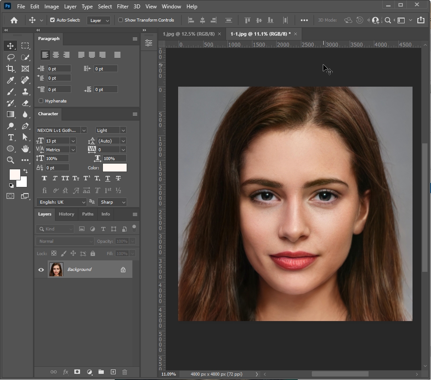The width and height of the screenshot is (431, 380).
Task: Hide the Background layer using eye icon
Action: click(x=41, y=270)
